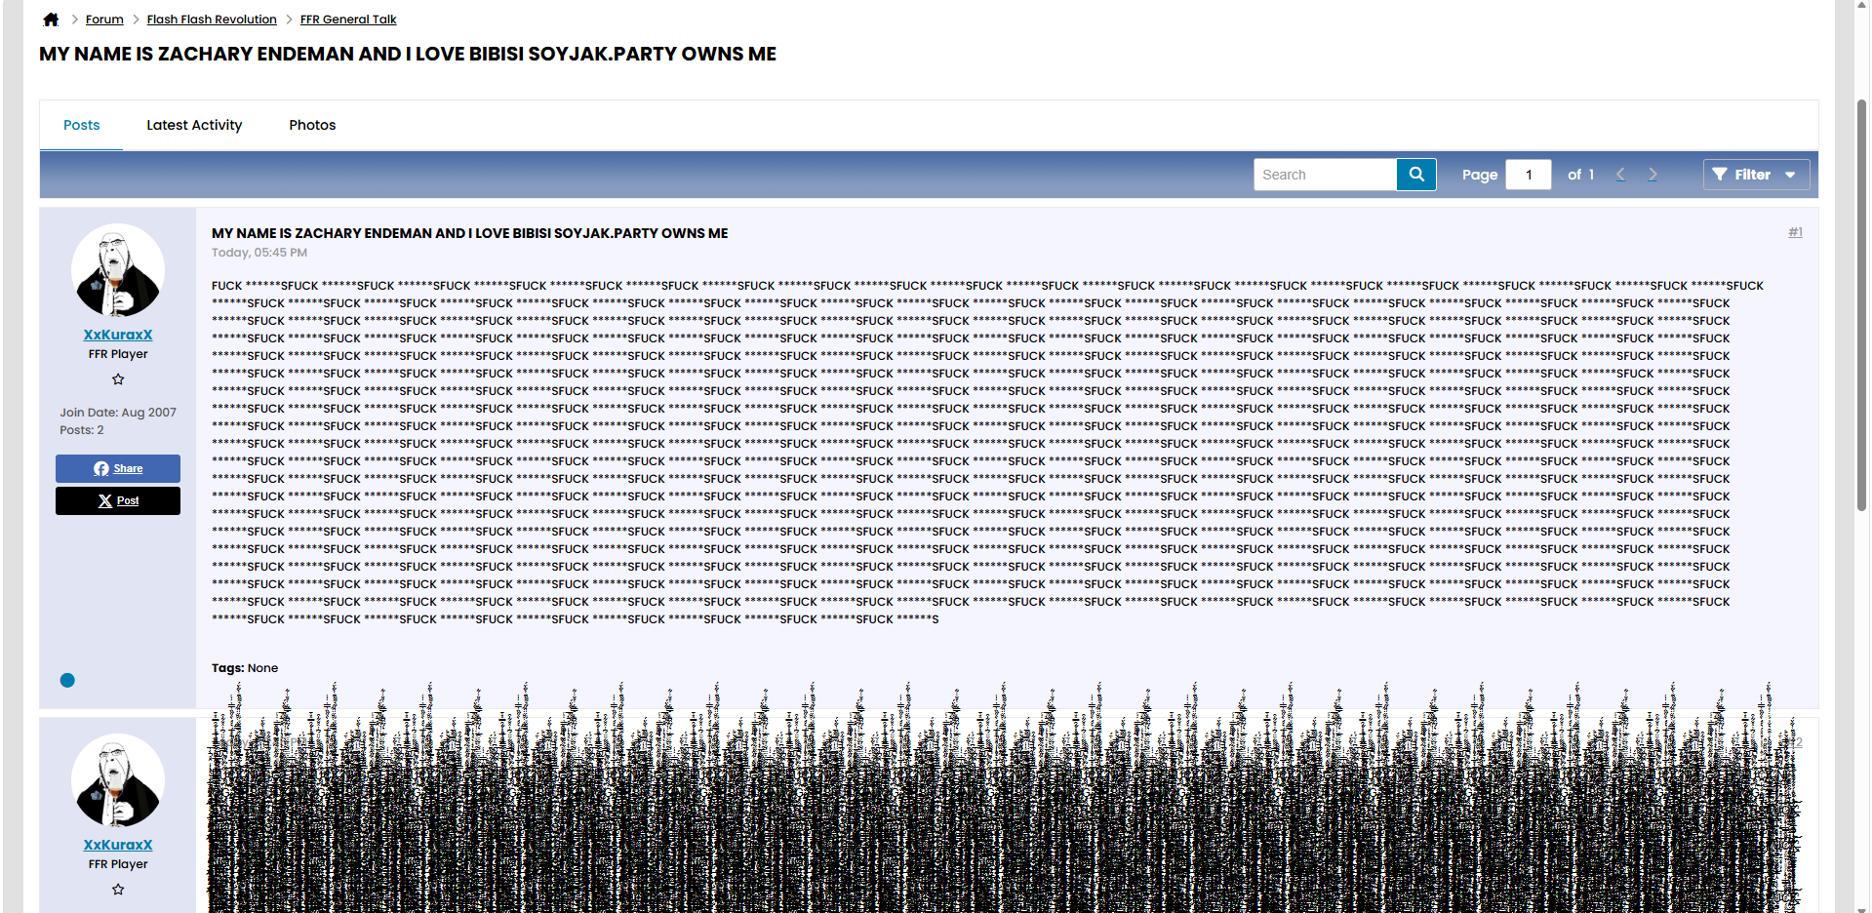
Task: Open the #1 post permalink
Action: pos(1795,232)
